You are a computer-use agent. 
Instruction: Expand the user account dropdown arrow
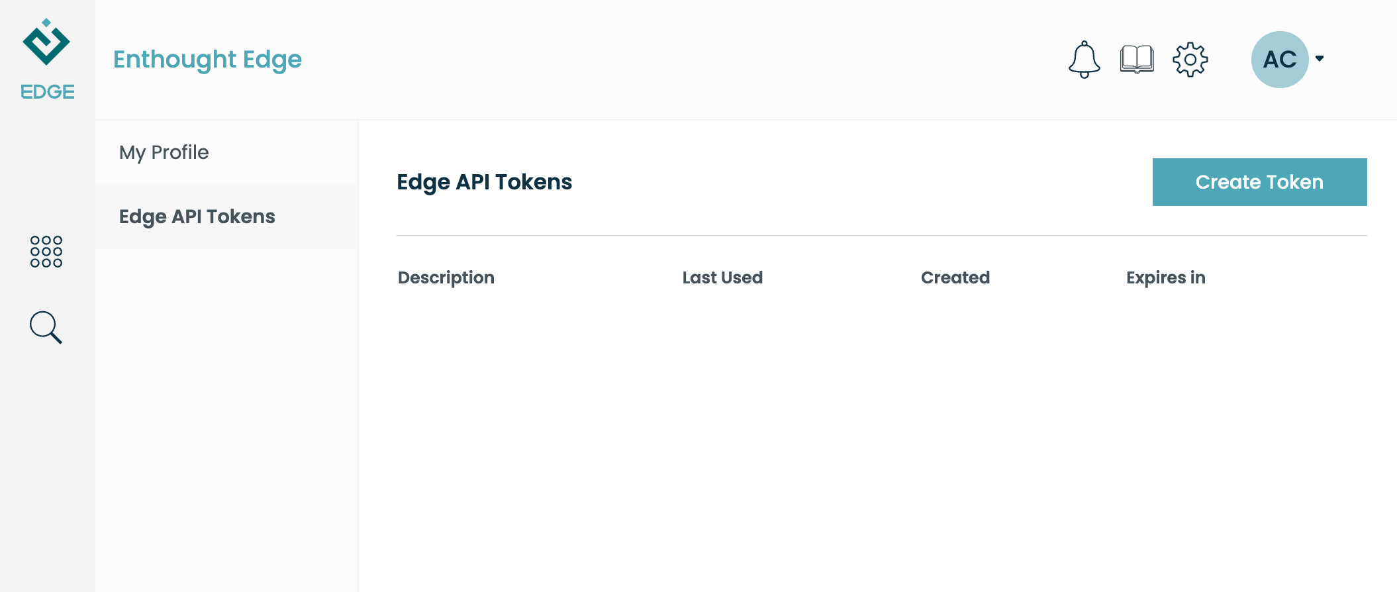[1320, 59]
